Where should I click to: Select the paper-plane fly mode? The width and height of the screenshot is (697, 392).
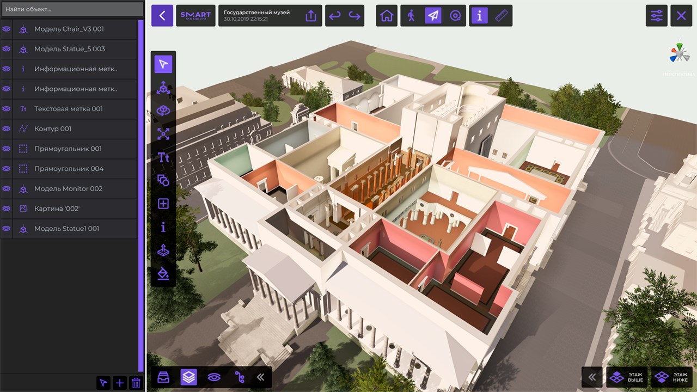point(433,16)
